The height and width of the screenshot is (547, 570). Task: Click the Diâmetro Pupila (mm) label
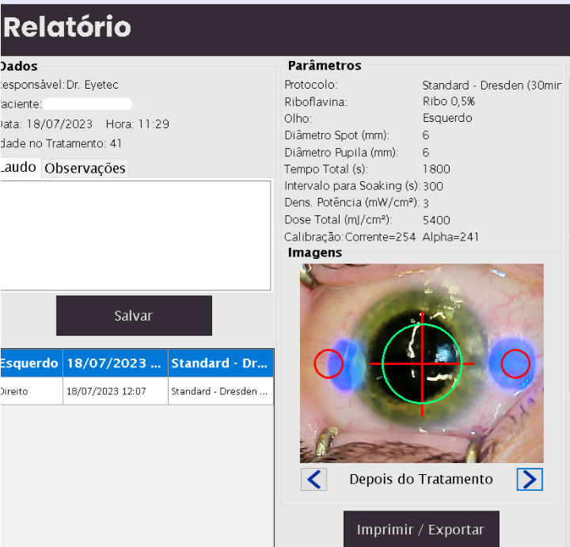tap(341, 152)
